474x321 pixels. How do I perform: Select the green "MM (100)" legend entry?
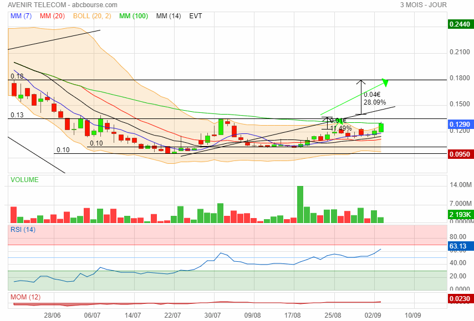[x=134, y=16]
